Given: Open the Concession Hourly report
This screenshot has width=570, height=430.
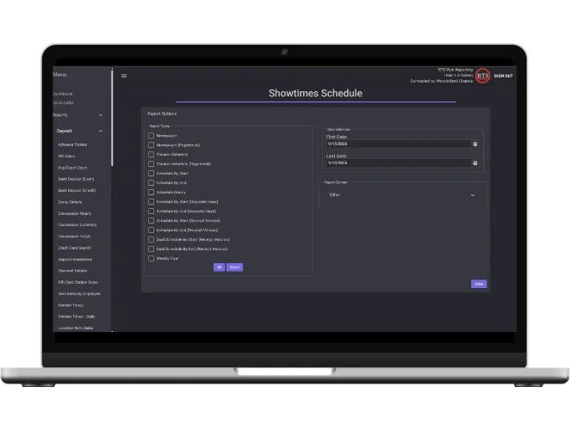Looking at the screenshot, I should click(x=75, y=213).
